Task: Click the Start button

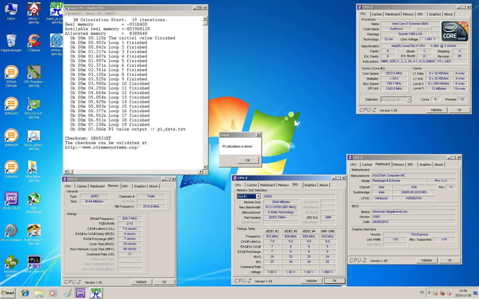Action: point(8,293)
